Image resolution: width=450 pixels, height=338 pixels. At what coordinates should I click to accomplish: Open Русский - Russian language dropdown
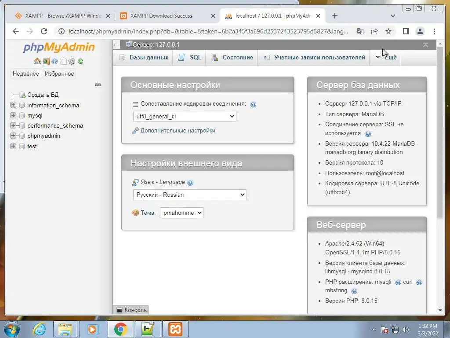(190, 195)
